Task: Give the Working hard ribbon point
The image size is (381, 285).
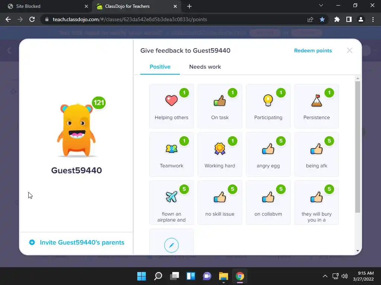Action: pyautogui.click(x=220, y=154)
